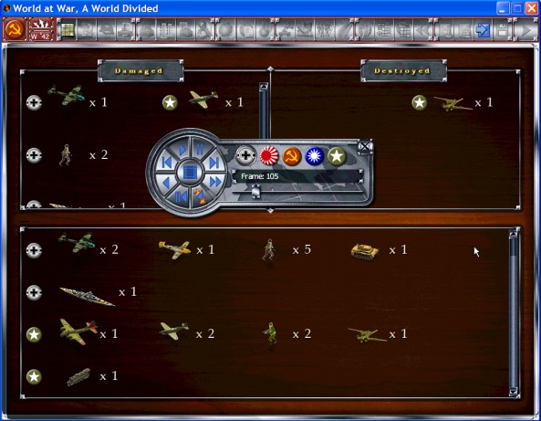Play the combat replay forward
The width and height of the screenshot is (541, 421).
pos(181,150)
